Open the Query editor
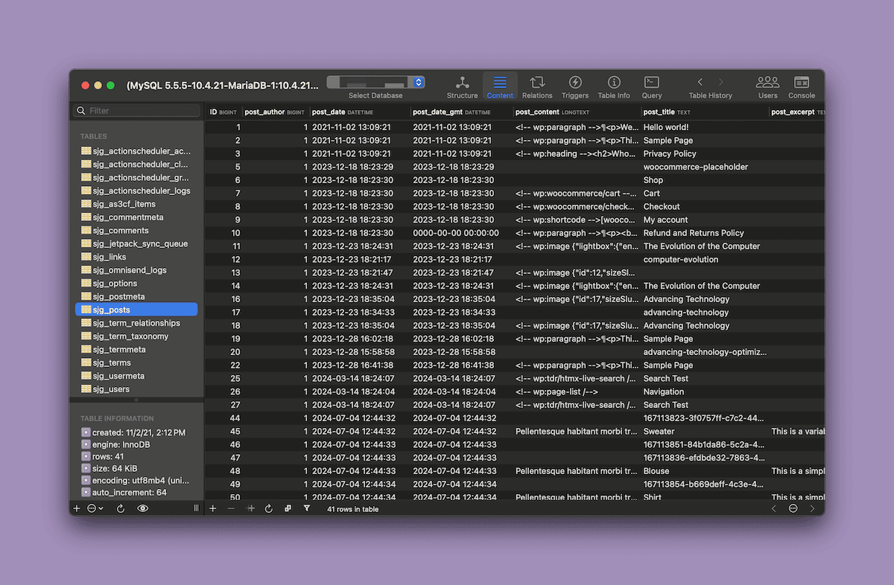894x585 pixels. [651, 86]
